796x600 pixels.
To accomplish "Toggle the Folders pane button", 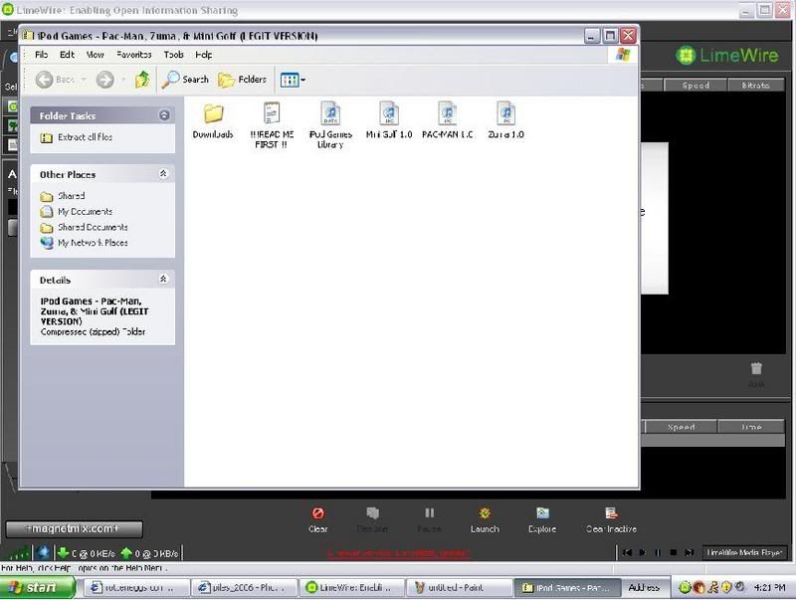I will [242, 80].
